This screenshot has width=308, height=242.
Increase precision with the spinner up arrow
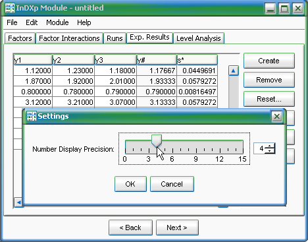[x=269, y=146]
